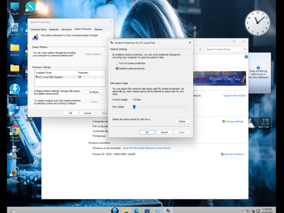This screenshot has height=213, width=284.
Task: Click Delete to remove all restore points
Action: click(x=182, y=122)
